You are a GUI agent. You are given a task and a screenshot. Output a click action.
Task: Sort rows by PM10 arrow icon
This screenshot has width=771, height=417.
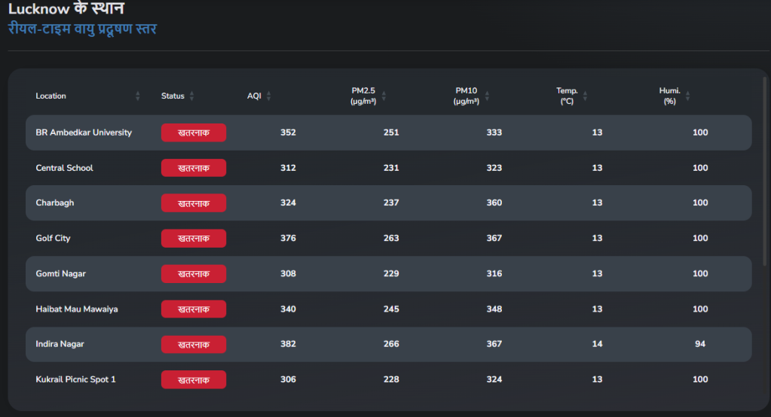(487, 96)
